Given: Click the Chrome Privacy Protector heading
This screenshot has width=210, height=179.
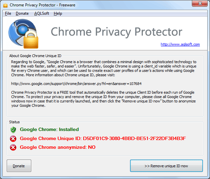Looking at the screenshot, I should click(117, 32).
